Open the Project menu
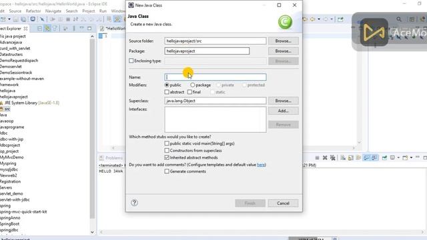Viewport: 427px width, 240px height. [x=89, y=11]
